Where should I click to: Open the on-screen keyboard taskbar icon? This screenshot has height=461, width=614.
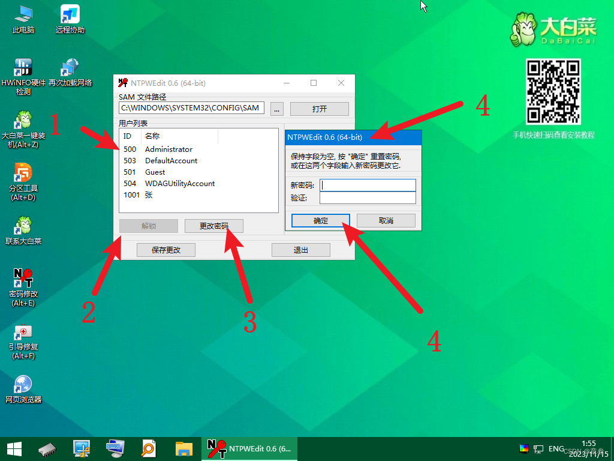[115, 449]
